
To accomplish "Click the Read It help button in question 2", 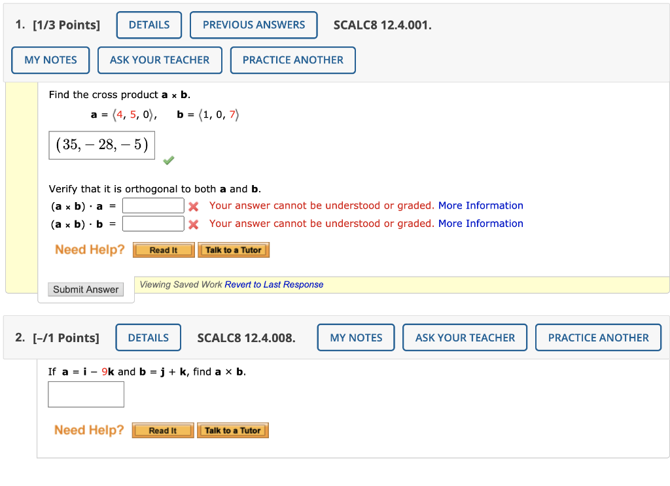I will pyautogui.click(x=162, y=430).
